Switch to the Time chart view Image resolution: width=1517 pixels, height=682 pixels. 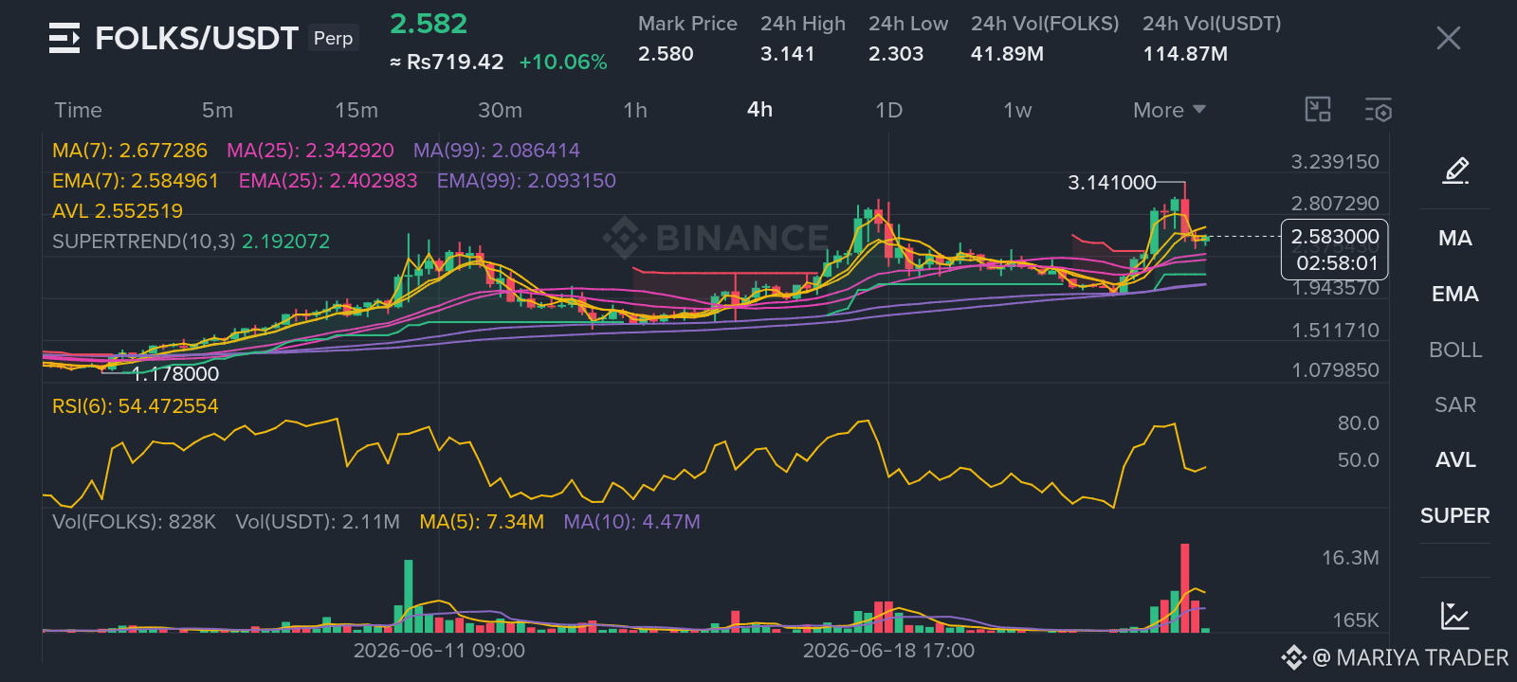pos(78,110)
